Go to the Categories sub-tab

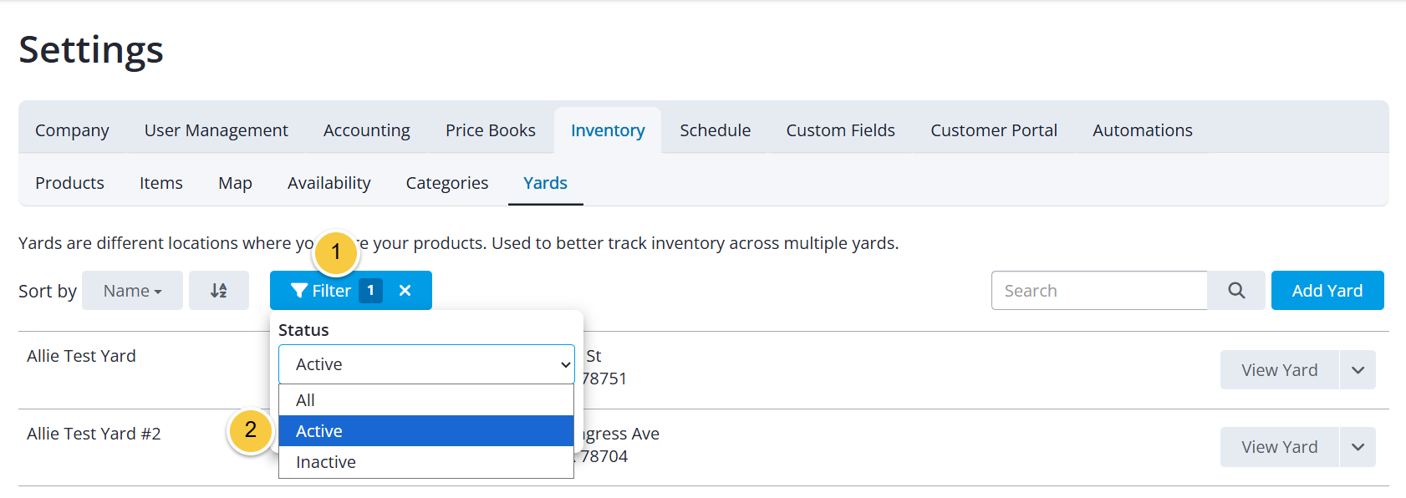click(x=447, y=183)
